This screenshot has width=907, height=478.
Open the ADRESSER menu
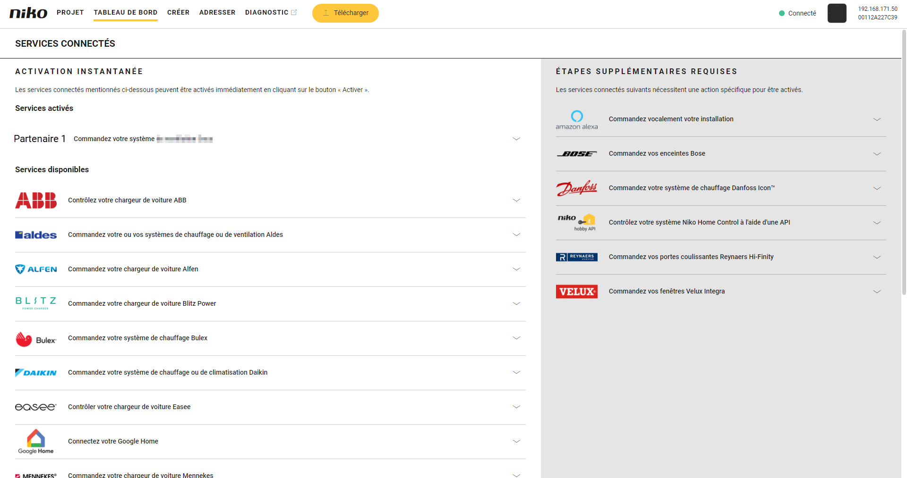tap(217, 12)
